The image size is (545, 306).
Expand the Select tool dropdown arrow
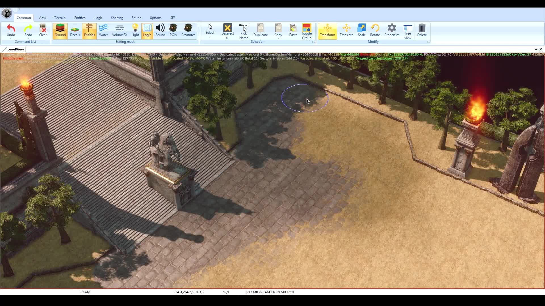tap(210, 37)
